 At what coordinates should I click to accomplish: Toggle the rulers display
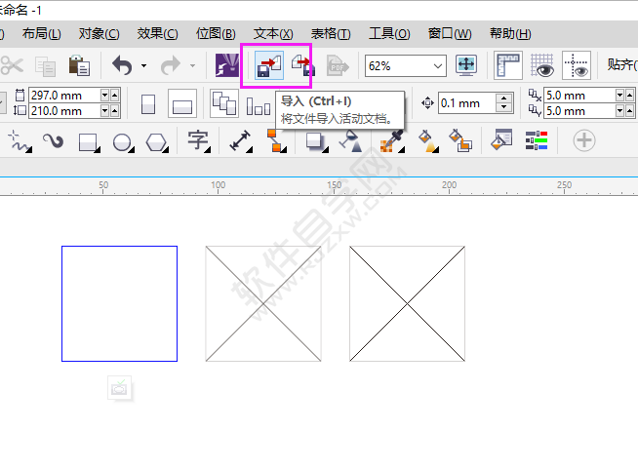508,65
